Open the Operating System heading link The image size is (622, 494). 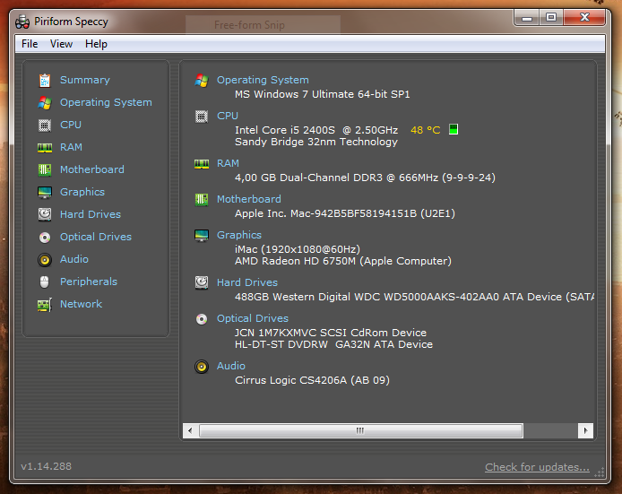pos(263,80)
